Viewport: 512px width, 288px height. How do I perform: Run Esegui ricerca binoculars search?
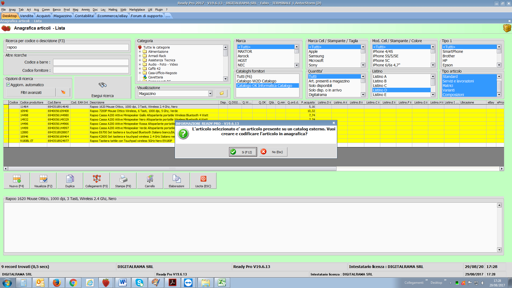tap(103, 88)
